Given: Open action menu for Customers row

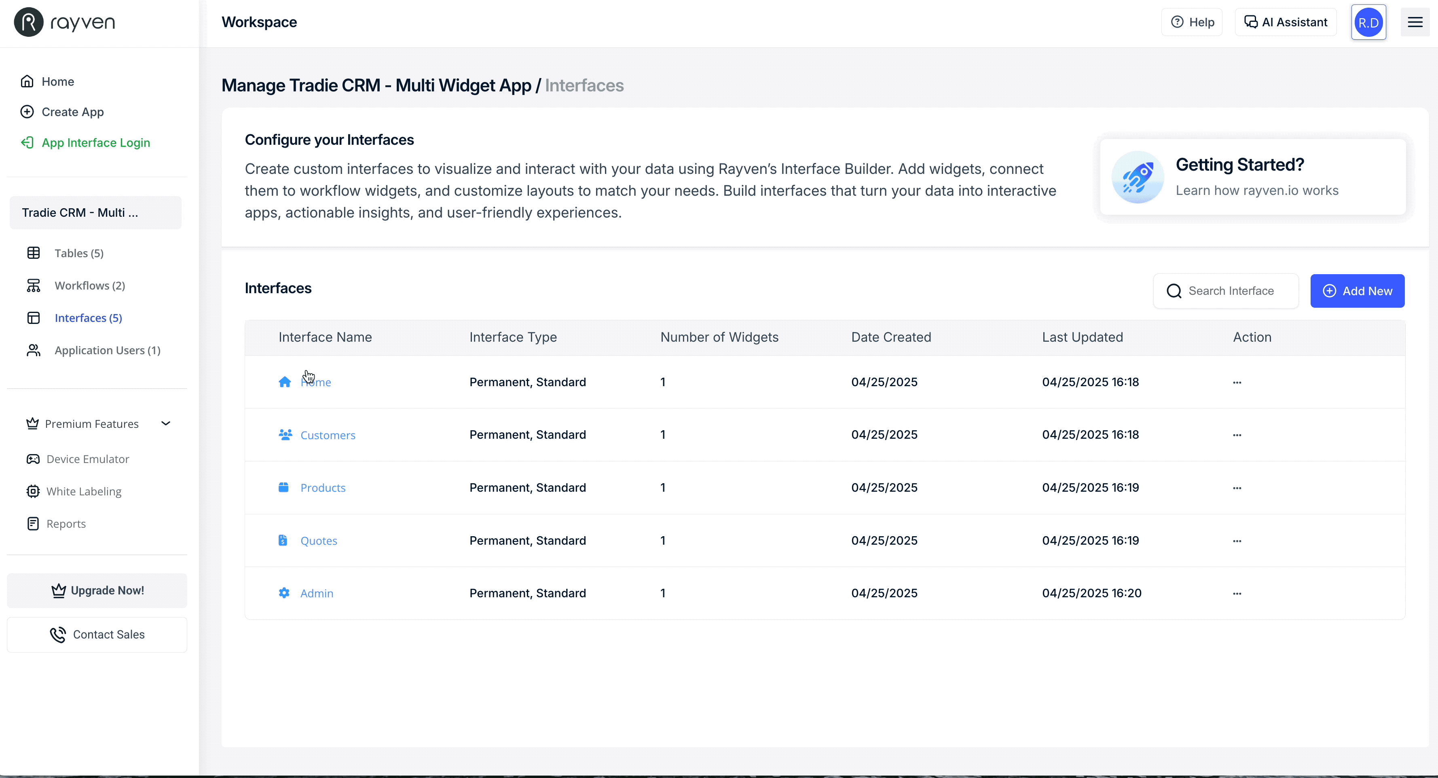Looking at the screenshot, I should 1237,435.
